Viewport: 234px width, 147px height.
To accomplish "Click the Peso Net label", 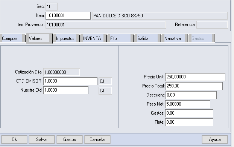I will click(x=155, y=104).
